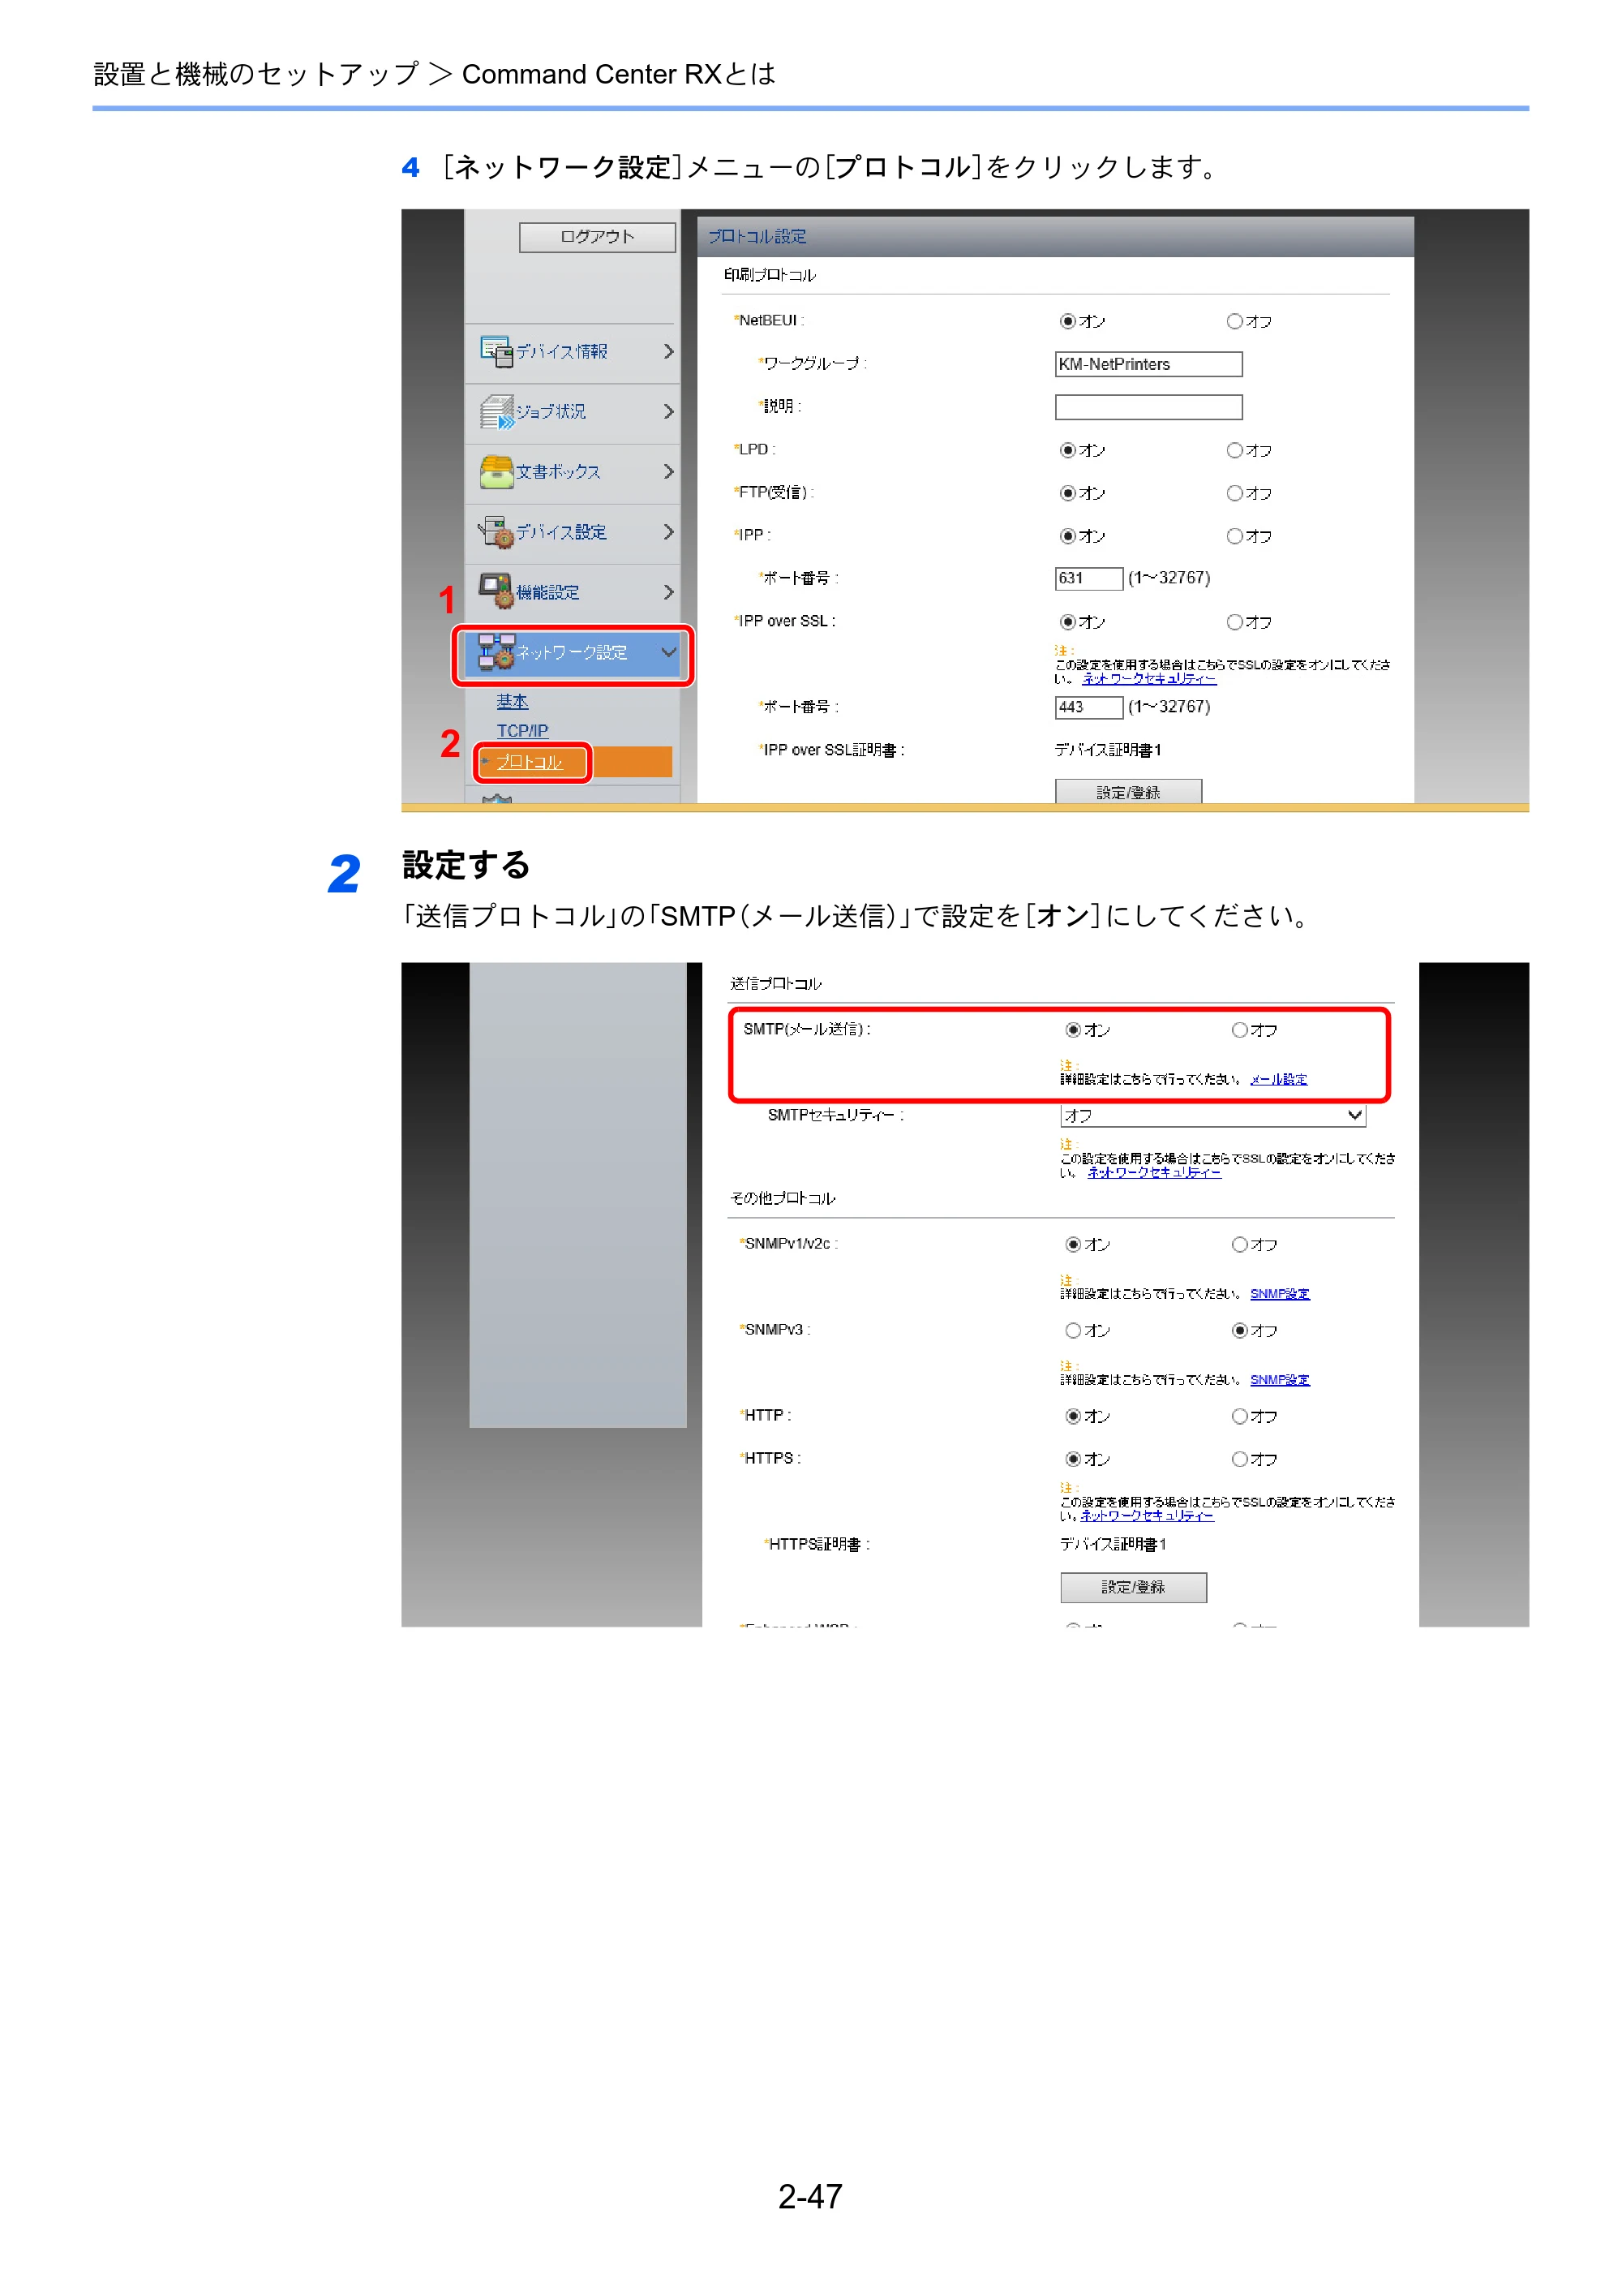Expand the ジョブ状況 chevron
This screenshot has width=1622, height=2296.
(x=668, y=411)
